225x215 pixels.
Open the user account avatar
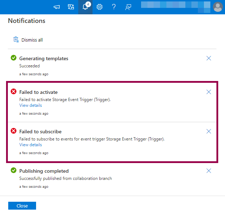[217, 7]
